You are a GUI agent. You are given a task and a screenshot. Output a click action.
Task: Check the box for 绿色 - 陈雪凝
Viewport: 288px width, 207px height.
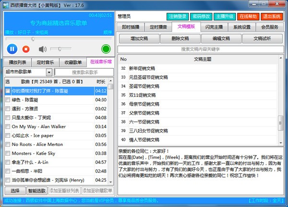click(x=8, y=100)
